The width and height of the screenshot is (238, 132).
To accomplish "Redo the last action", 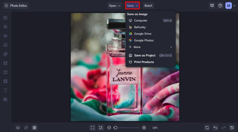I will 224,128.
